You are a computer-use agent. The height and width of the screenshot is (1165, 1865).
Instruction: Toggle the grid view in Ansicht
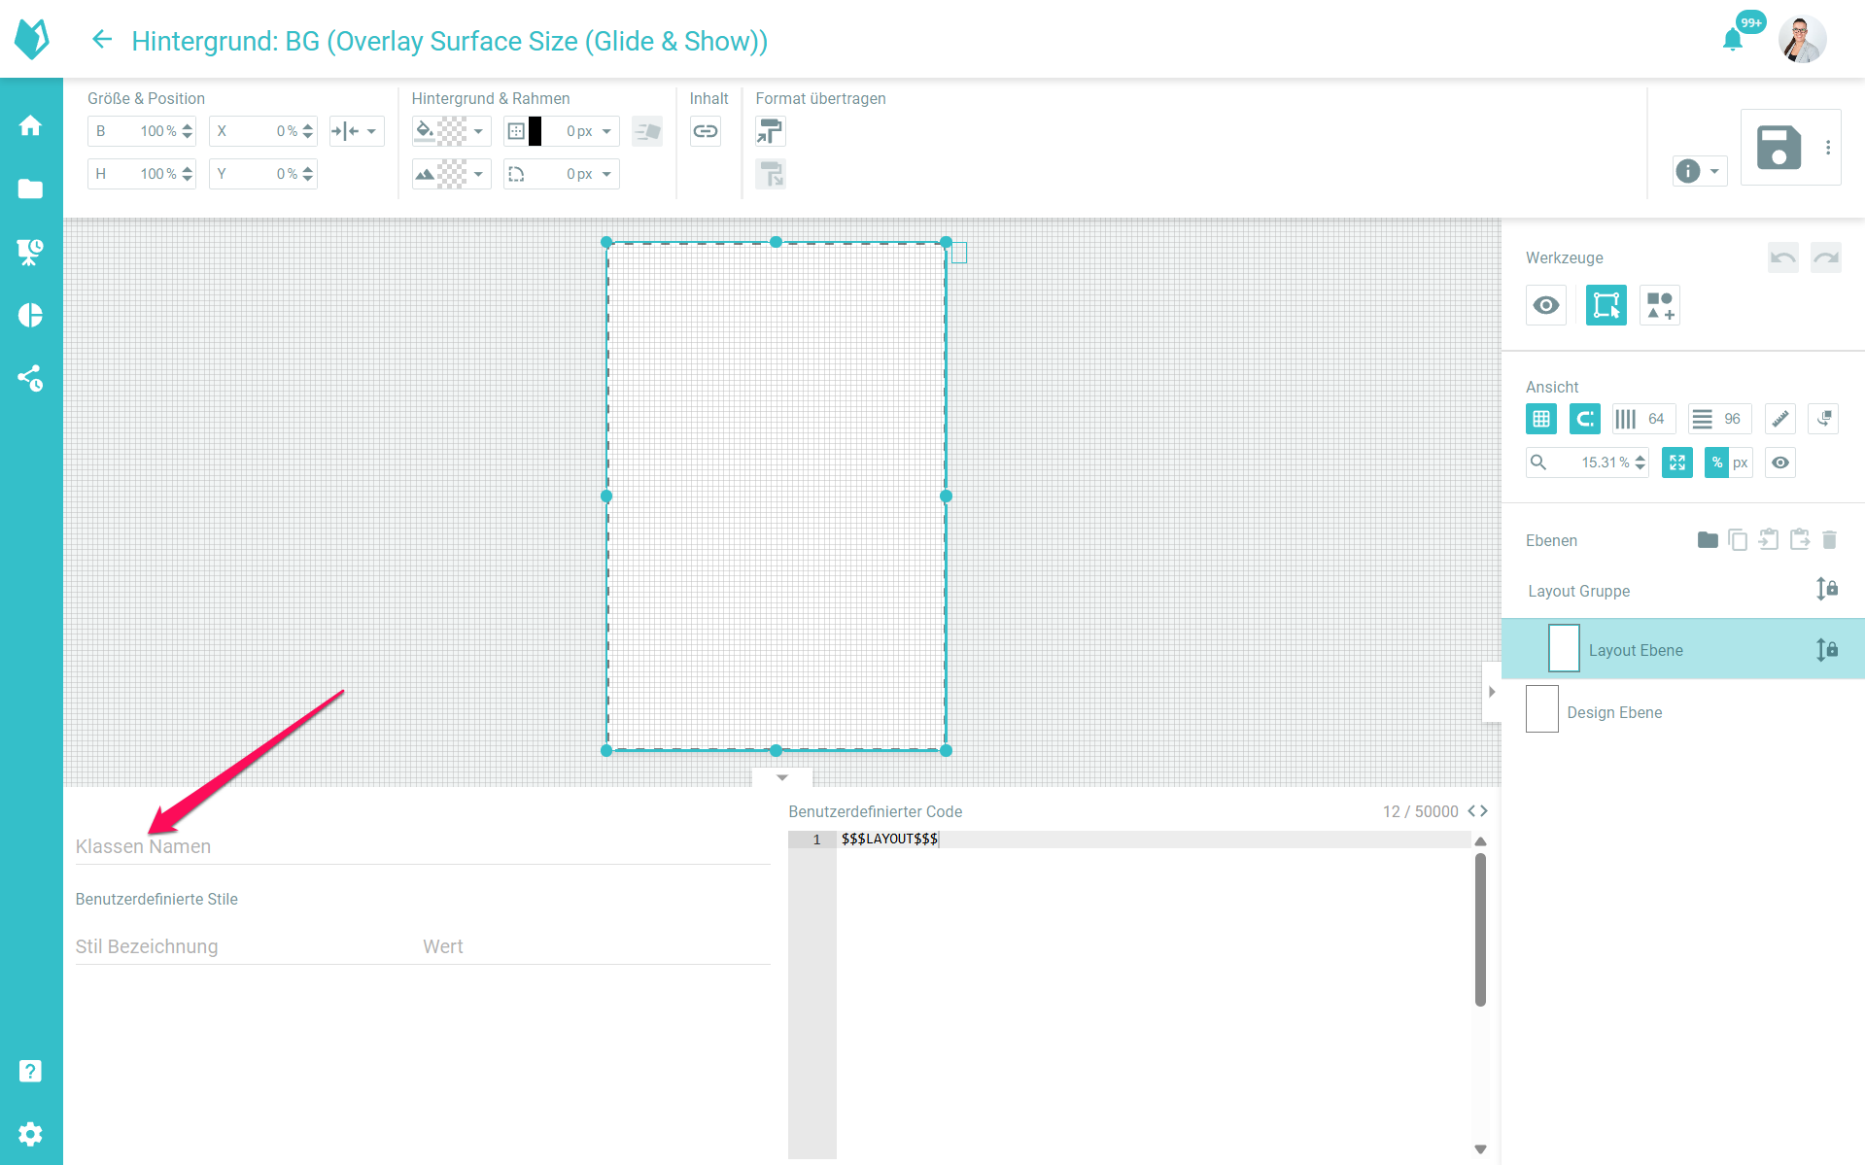(x=1541, y=419)
